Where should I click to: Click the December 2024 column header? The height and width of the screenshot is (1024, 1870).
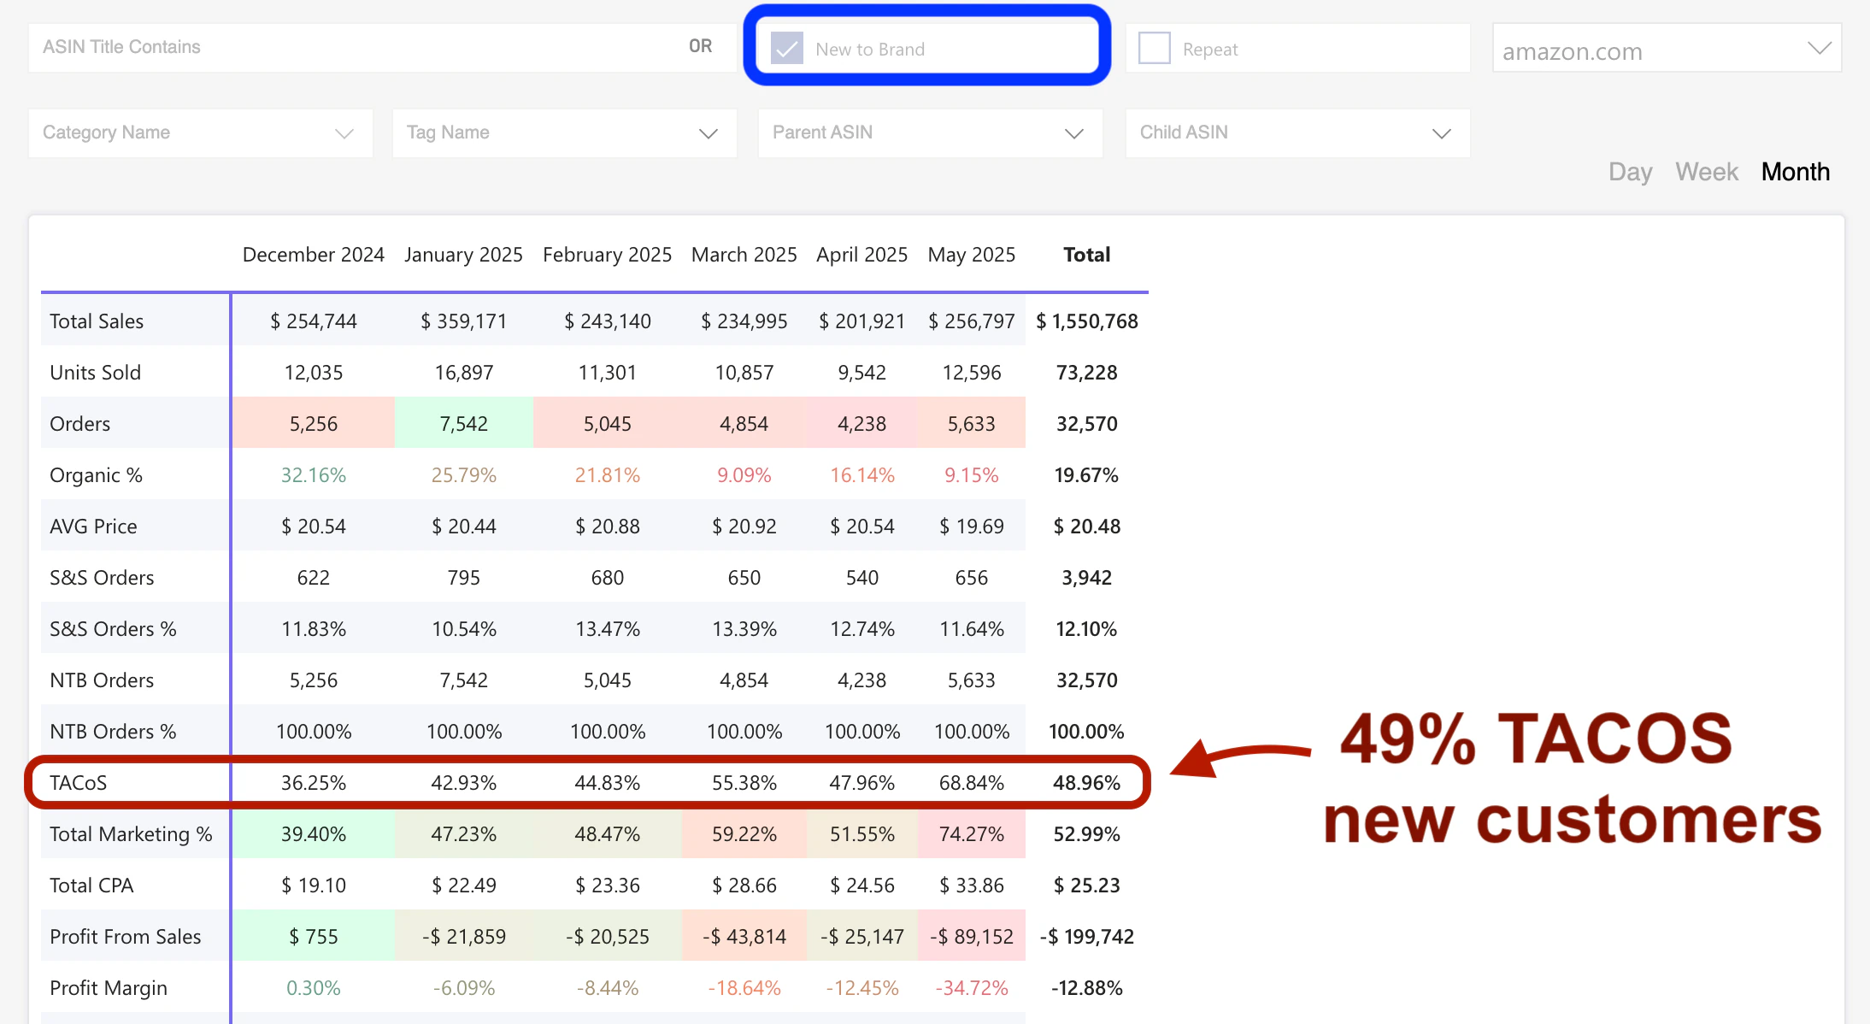[x=314, y=255]
